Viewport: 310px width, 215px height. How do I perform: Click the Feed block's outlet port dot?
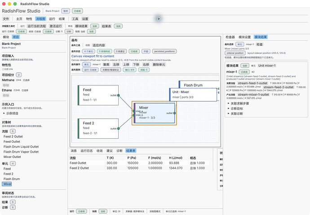point(119,95)
